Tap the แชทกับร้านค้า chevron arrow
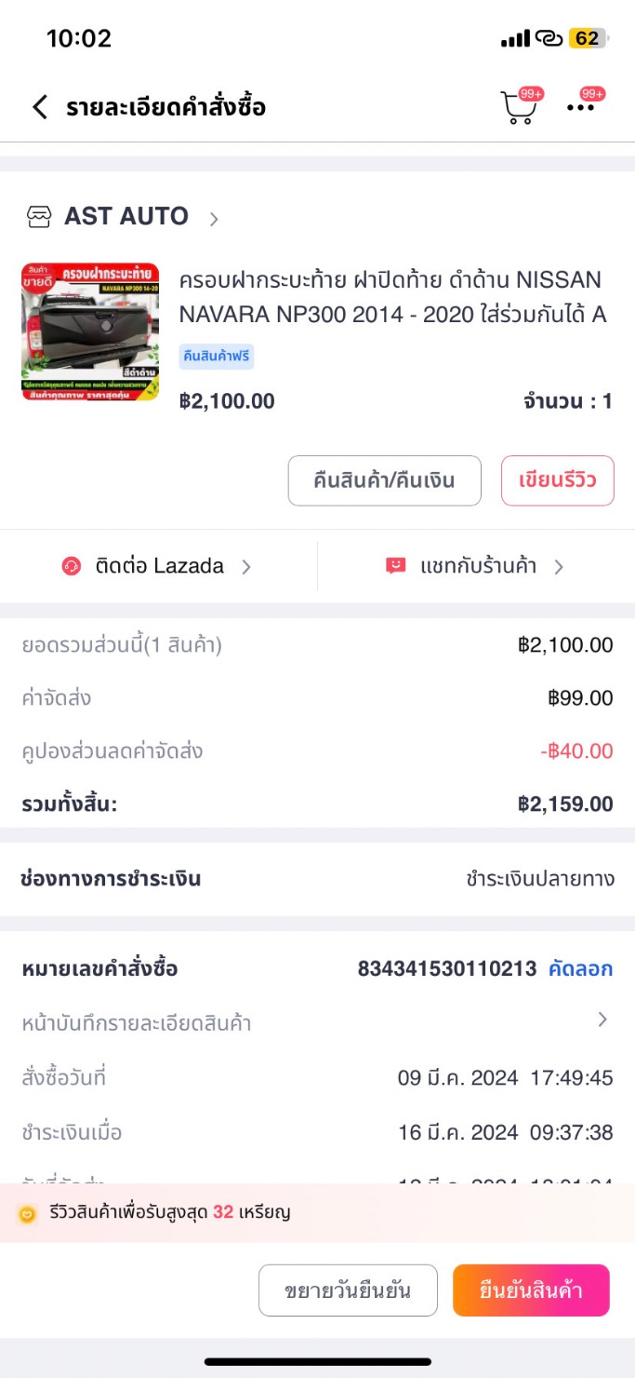Viewport: 635px width, 1378px height. click(559, 566)
